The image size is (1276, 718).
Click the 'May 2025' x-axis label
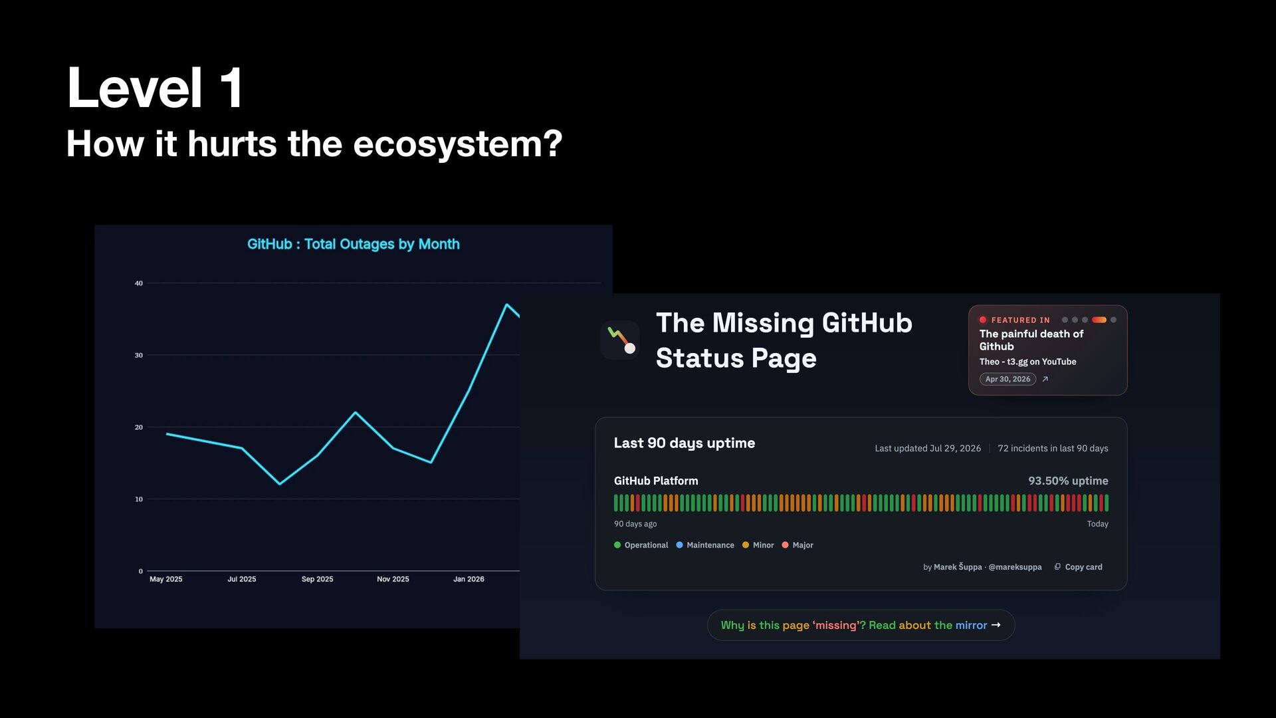[166, 579]
